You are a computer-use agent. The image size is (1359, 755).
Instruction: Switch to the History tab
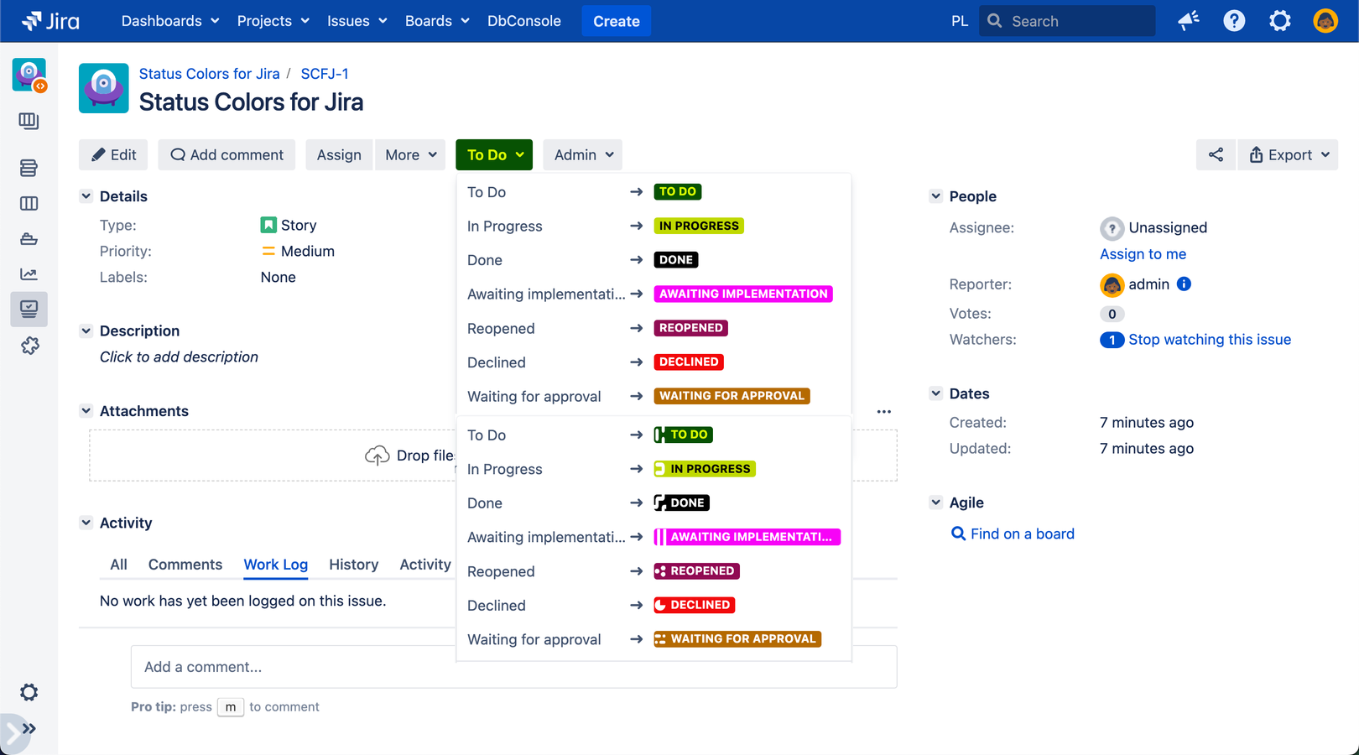[353, 565]
